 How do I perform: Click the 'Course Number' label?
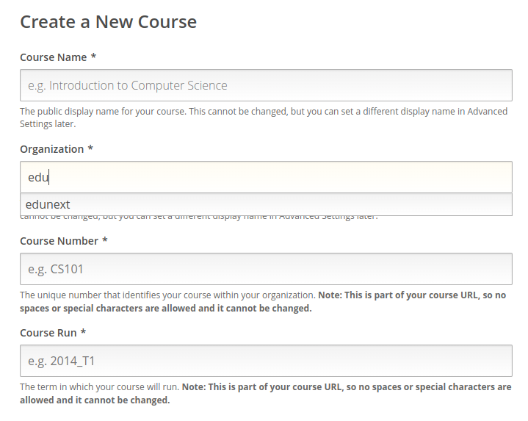click(59, 241)
